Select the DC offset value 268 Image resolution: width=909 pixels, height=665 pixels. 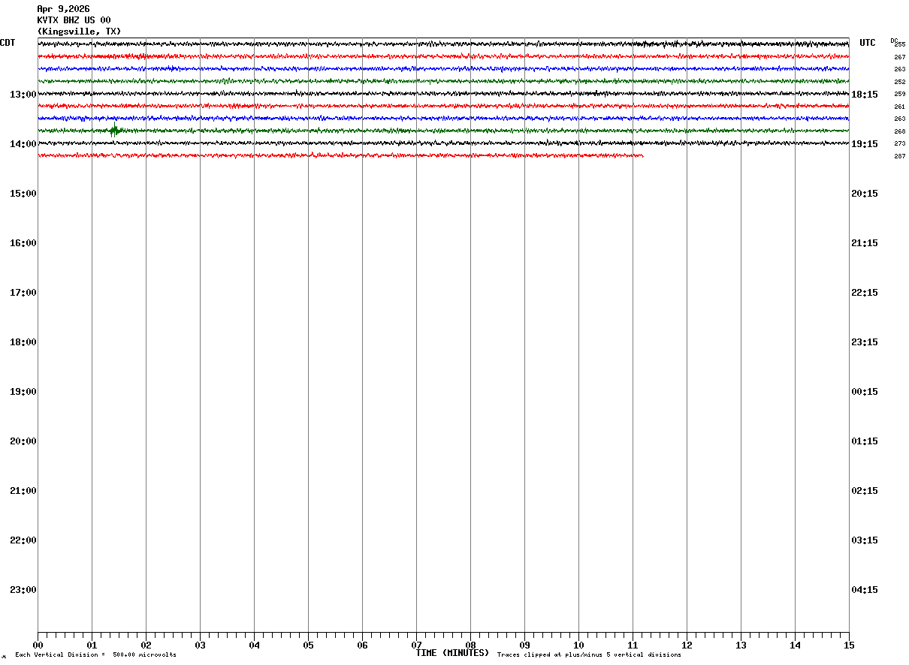coord(900,131)
